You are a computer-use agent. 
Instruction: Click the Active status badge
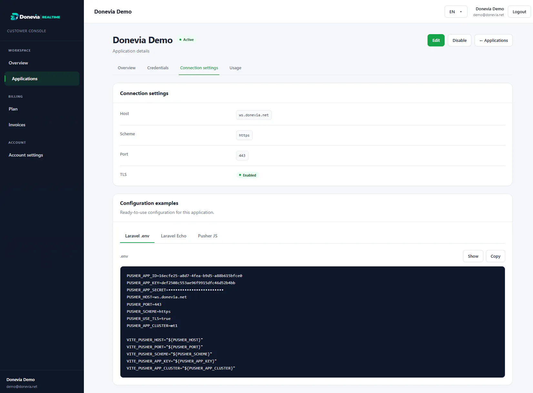pos(186,40)
